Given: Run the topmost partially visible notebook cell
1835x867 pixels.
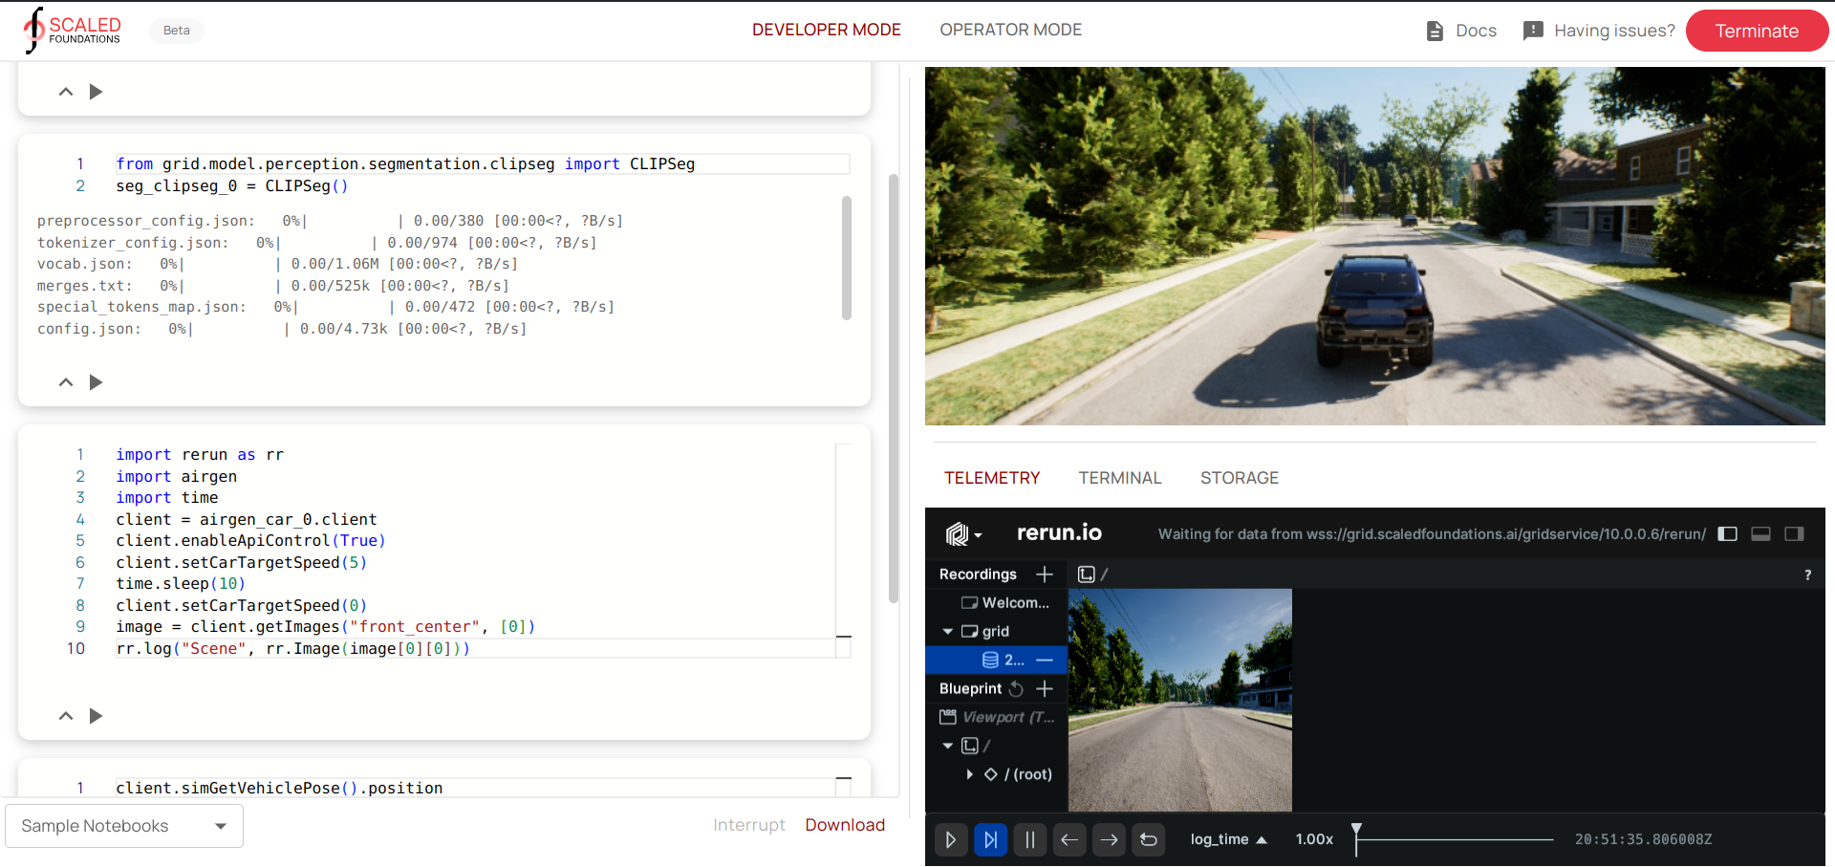Looking at the screenshot, I should (96, 92).
